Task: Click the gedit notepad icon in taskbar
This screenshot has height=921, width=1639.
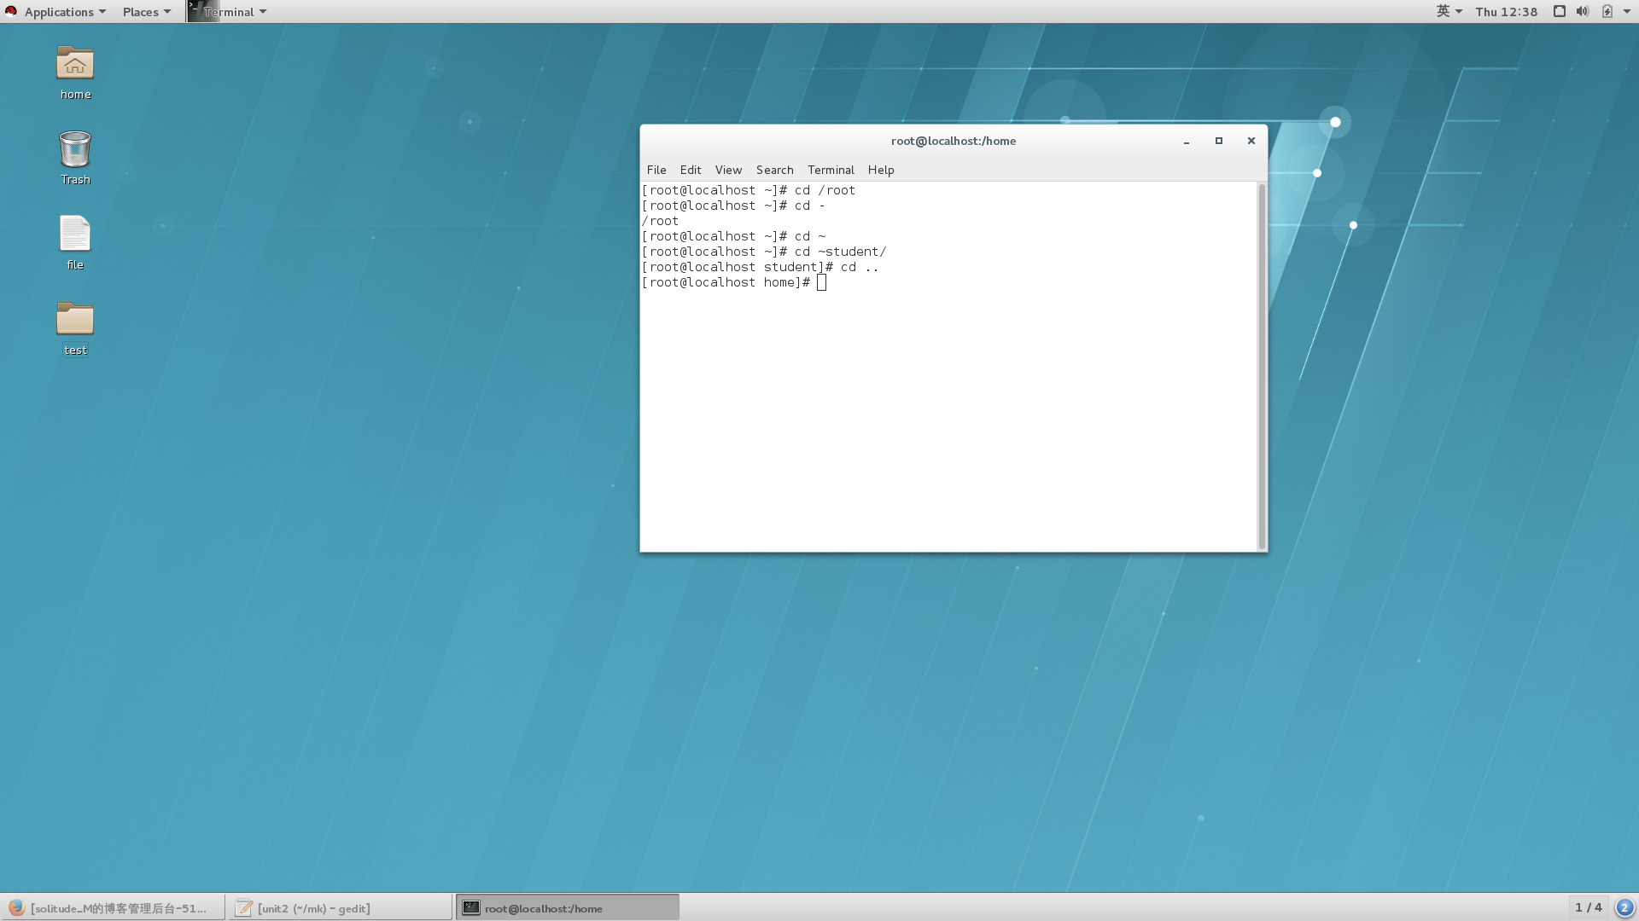Action: [x=244, y=907]
